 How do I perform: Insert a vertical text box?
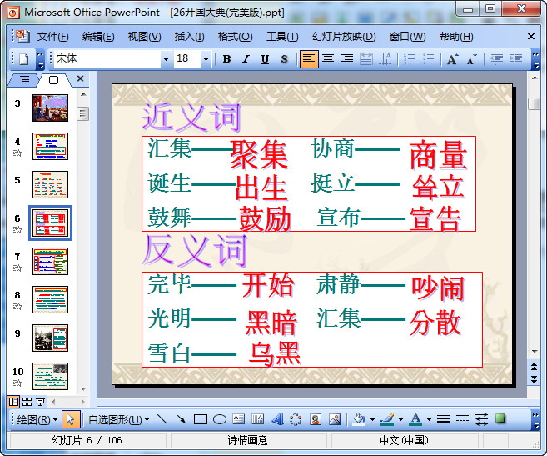pos(257,419)
